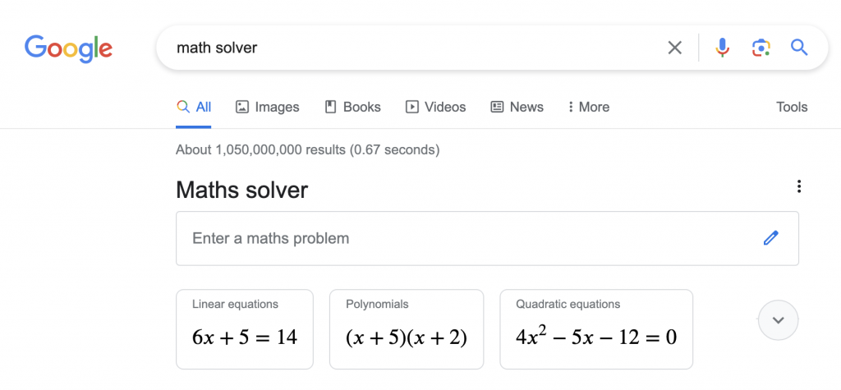Choose the Polynomials example card
This screenshot has width=841, height=390.
click(406, 328)
